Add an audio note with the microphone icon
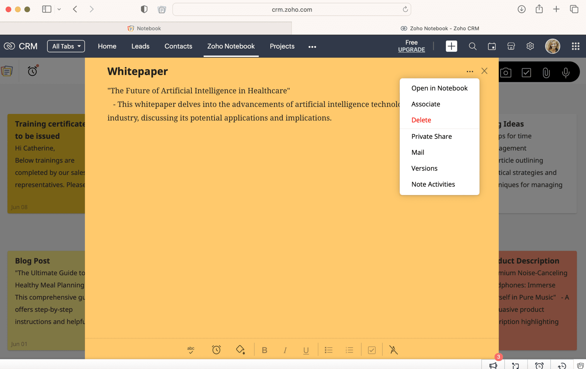Viewport: 586px width, 369px height. [x=565, y=73]
